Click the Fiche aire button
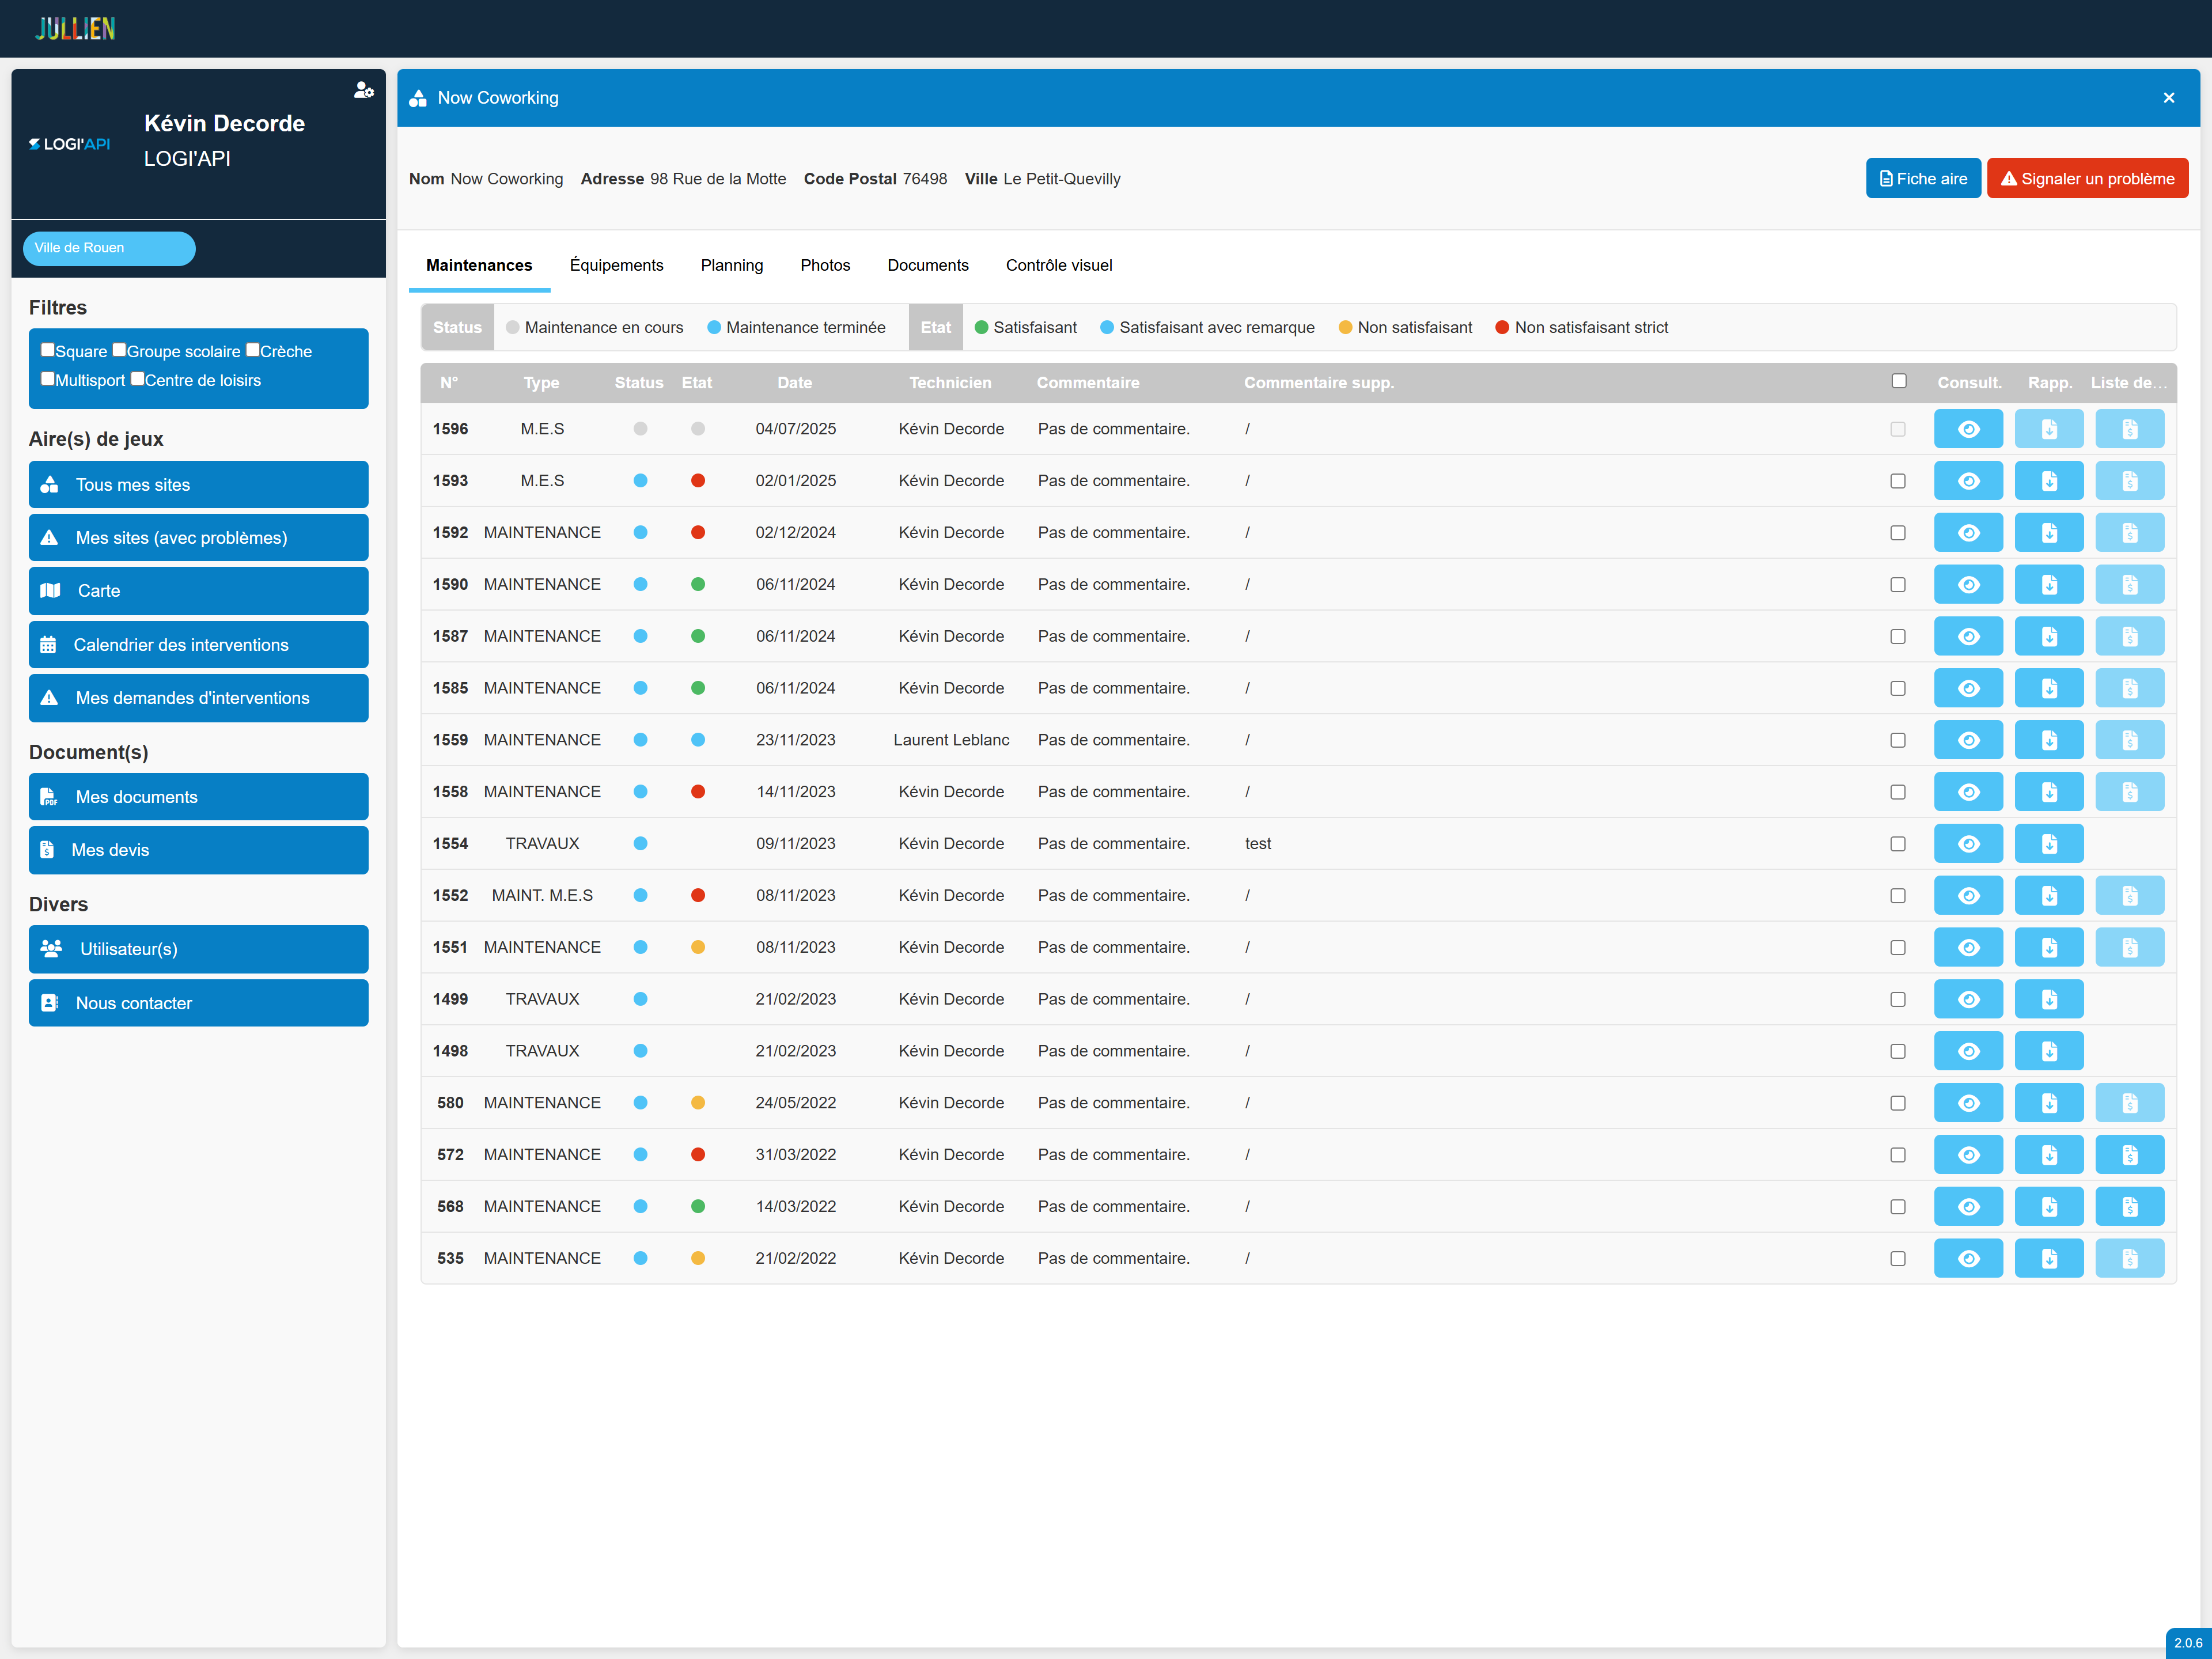The height and width of the screenshot is (1659, 2212). pyautogui.click(x=1923, y=179)
